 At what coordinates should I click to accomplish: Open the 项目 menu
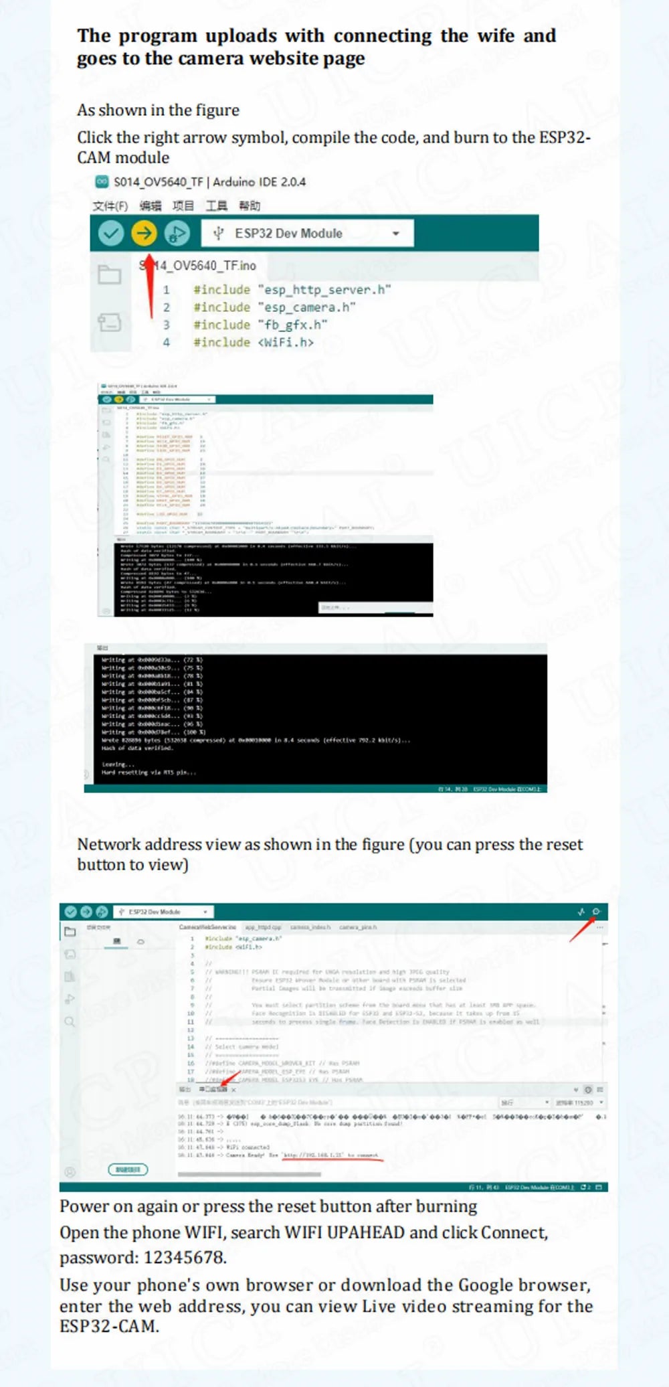183,206
